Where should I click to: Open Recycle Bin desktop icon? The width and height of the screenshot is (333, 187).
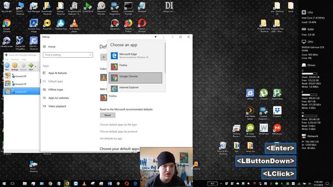pos(7,7)
